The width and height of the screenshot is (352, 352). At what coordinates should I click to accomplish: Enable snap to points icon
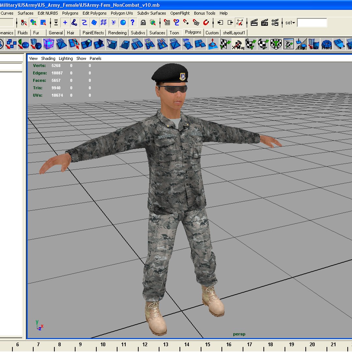(x=186, y=22)
